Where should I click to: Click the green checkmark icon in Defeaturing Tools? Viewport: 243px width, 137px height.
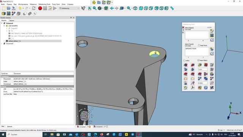tap(186, 88)
